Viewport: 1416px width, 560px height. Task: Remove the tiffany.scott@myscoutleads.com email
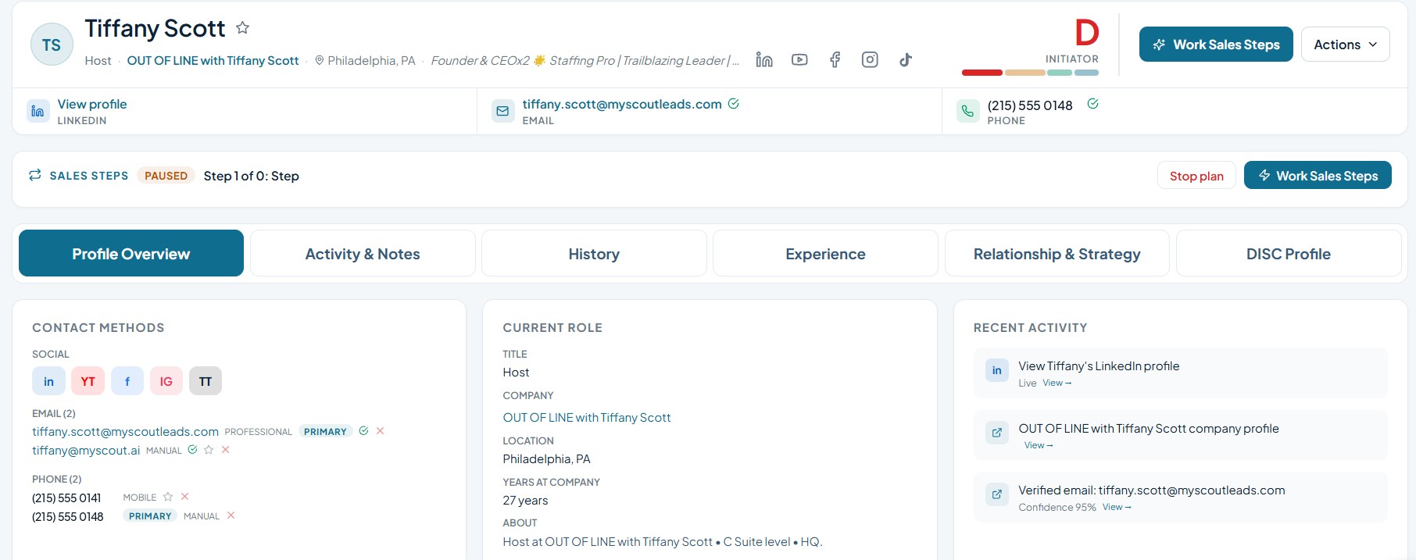click(381, 431)
